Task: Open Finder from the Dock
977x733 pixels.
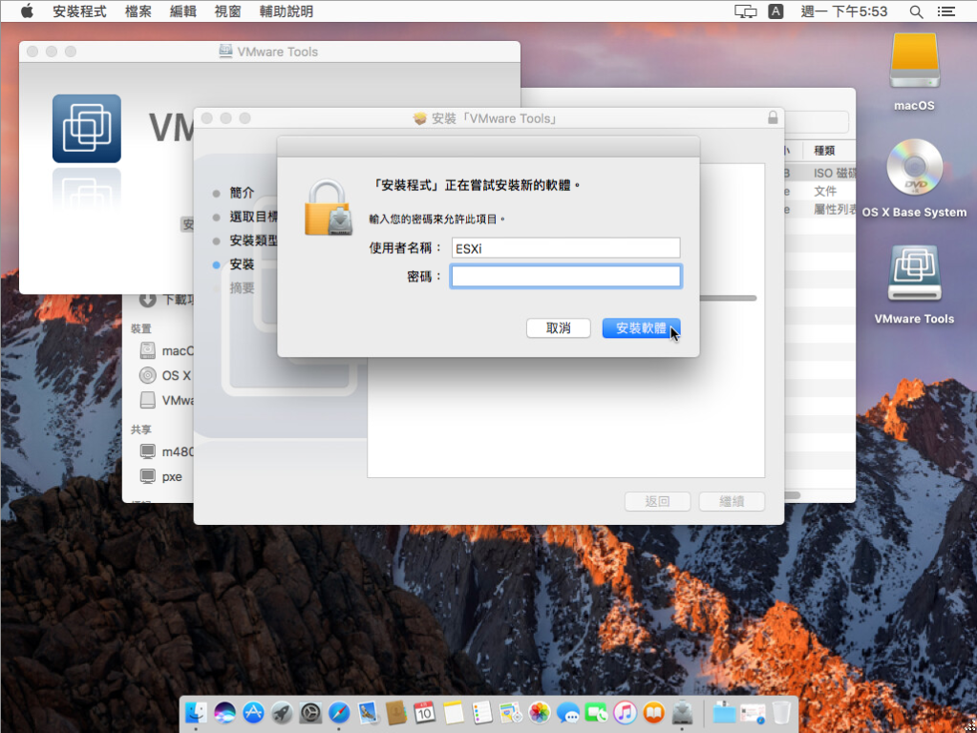Action: pos(197,712)
